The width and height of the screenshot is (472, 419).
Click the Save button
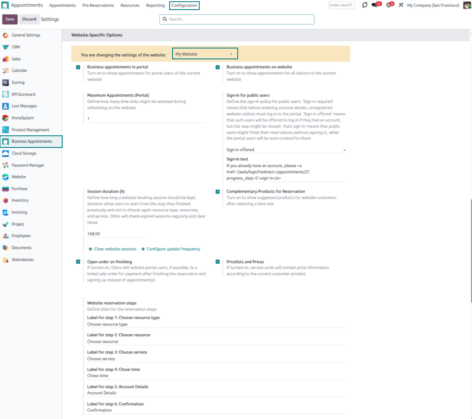tap(10, 19)
